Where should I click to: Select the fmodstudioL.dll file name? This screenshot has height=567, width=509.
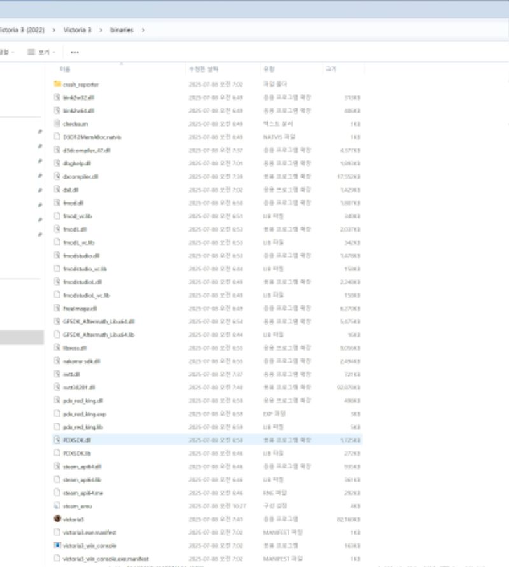click(x=83, y=282)
